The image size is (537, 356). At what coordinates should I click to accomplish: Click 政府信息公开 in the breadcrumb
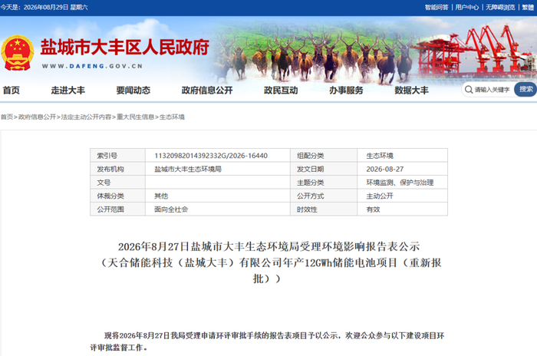[37, 117]
